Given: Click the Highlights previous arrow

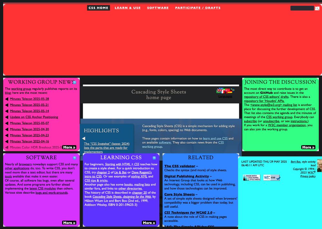Looking at the screenshot, I should pos(84,138).
